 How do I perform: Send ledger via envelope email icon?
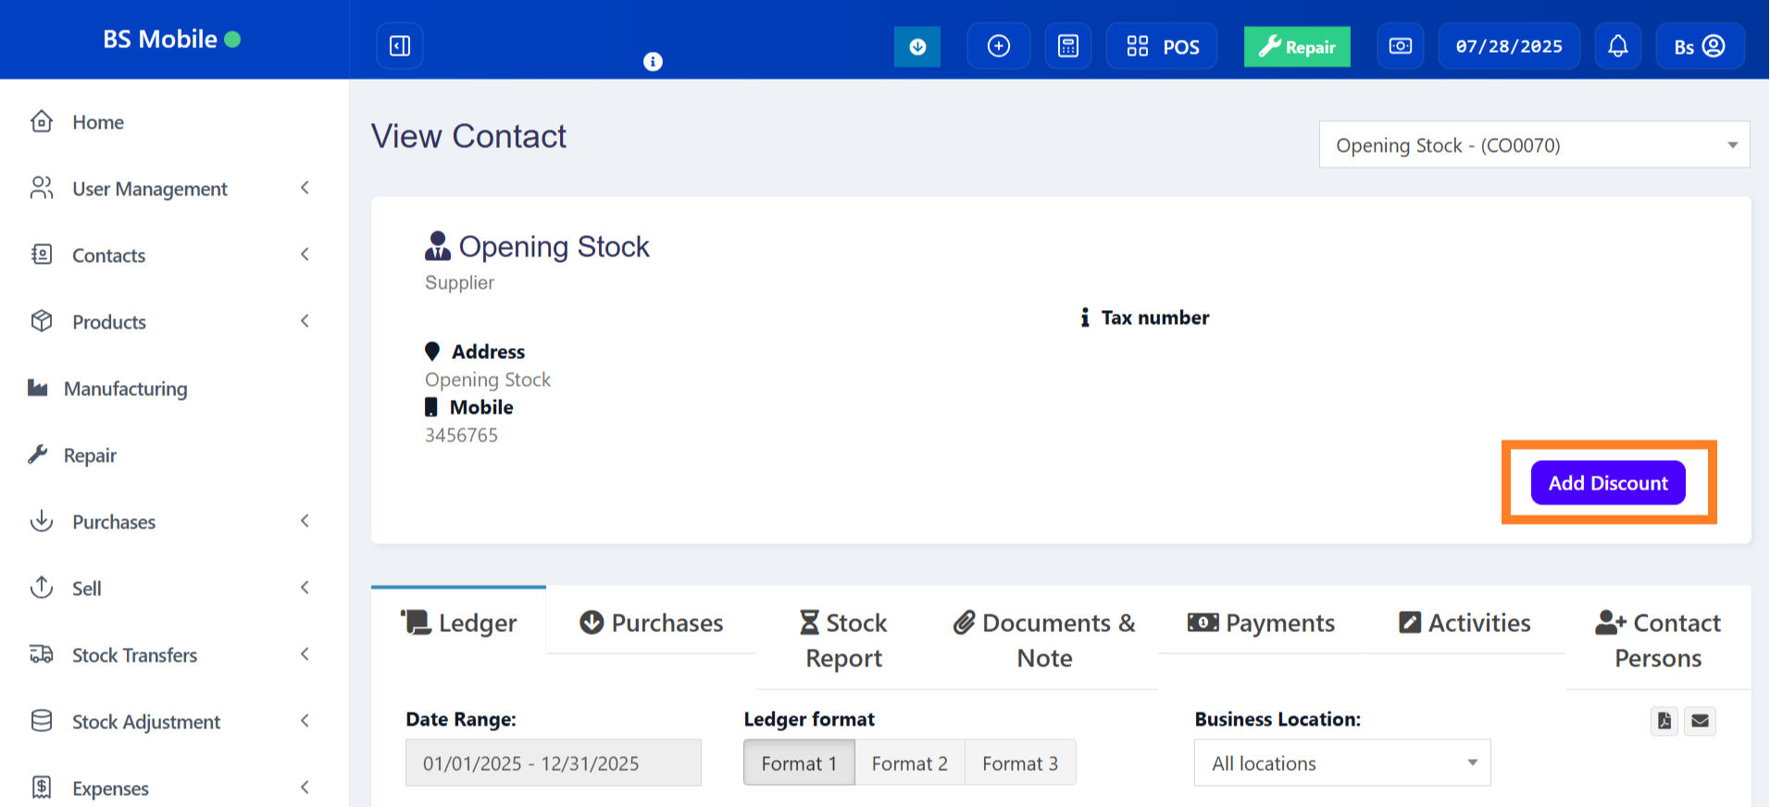(1700, 721)
